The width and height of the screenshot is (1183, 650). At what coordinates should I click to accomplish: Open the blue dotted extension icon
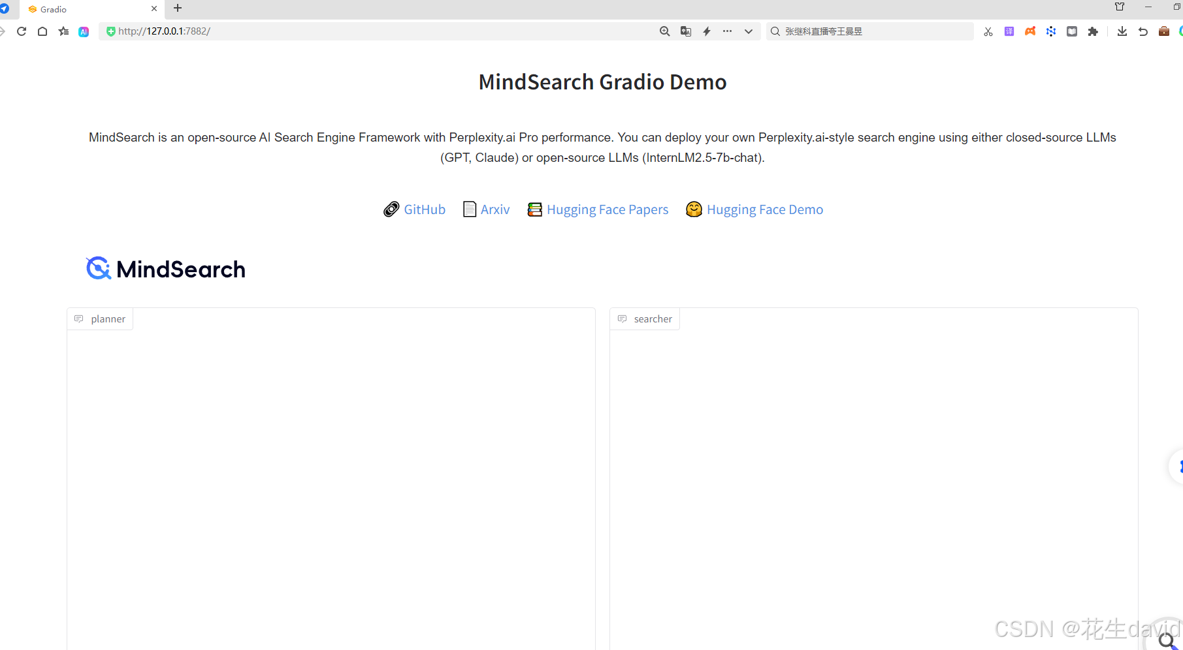(1051, 31)
